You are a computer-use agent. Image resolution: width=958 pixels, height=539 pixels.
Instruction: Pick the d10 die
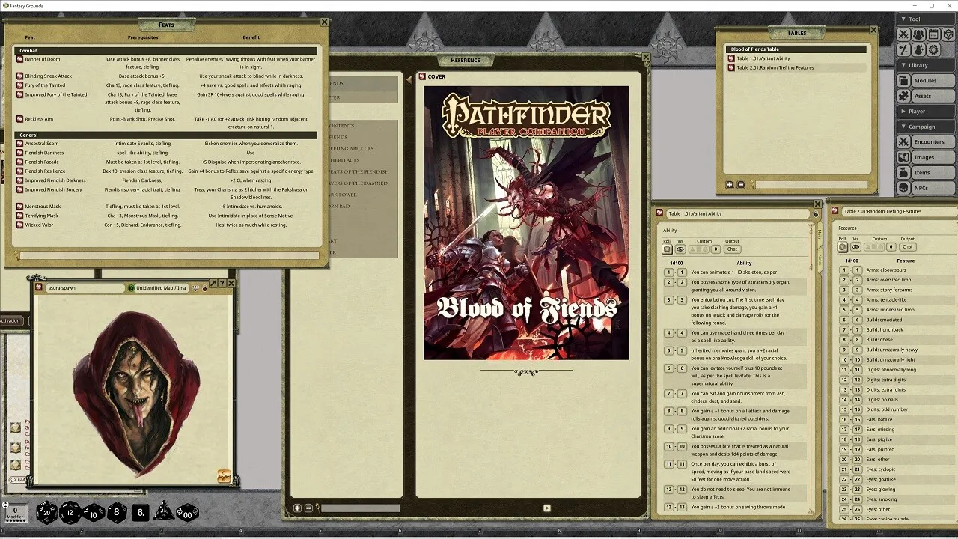click(x=94, y=513)
